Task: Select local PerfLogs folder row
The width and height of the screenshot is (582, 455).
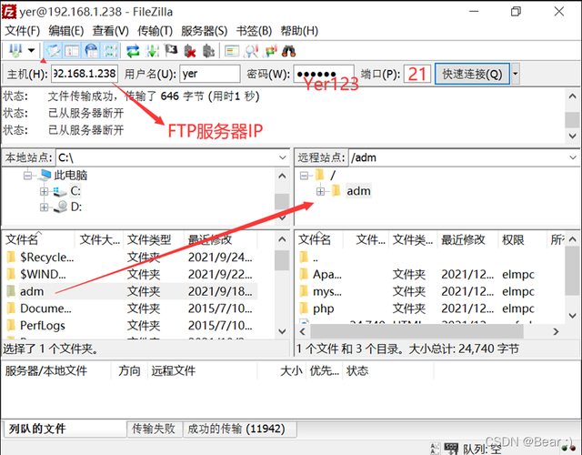Action: point(130,326)
